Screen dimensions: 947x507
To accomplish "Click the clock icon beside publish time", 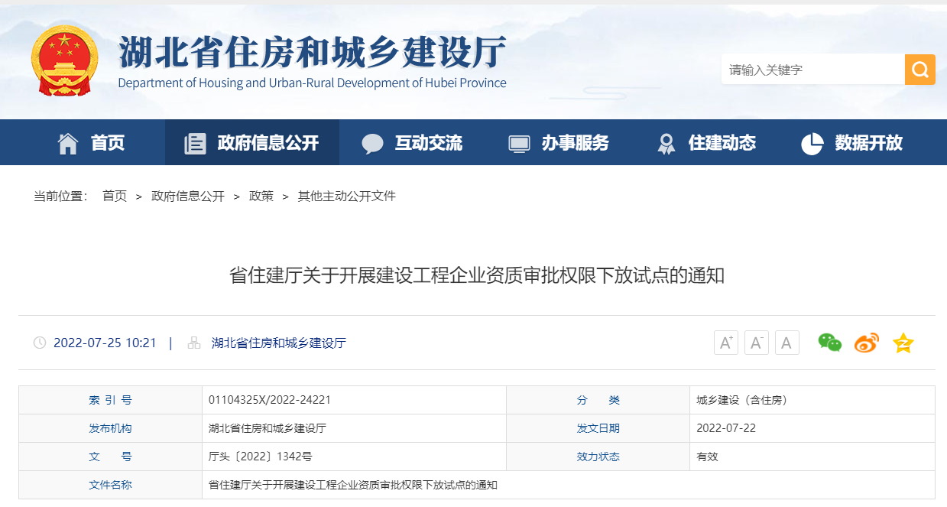I will click(x=40, y=343).
